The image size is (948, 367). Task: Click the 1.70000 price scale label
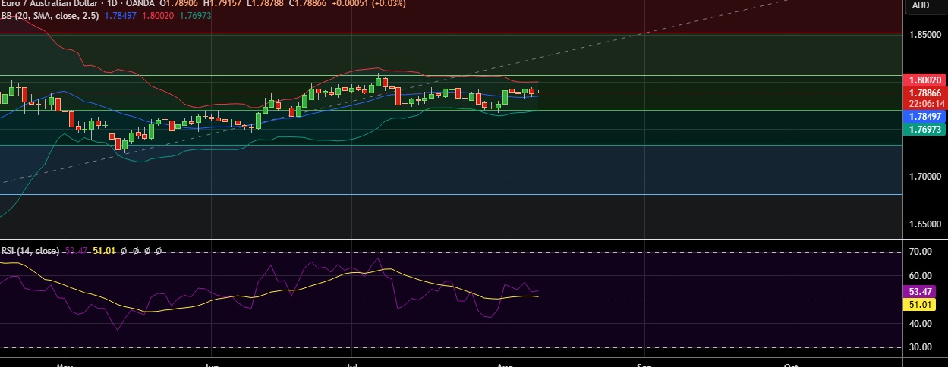[x=924, y=177]
